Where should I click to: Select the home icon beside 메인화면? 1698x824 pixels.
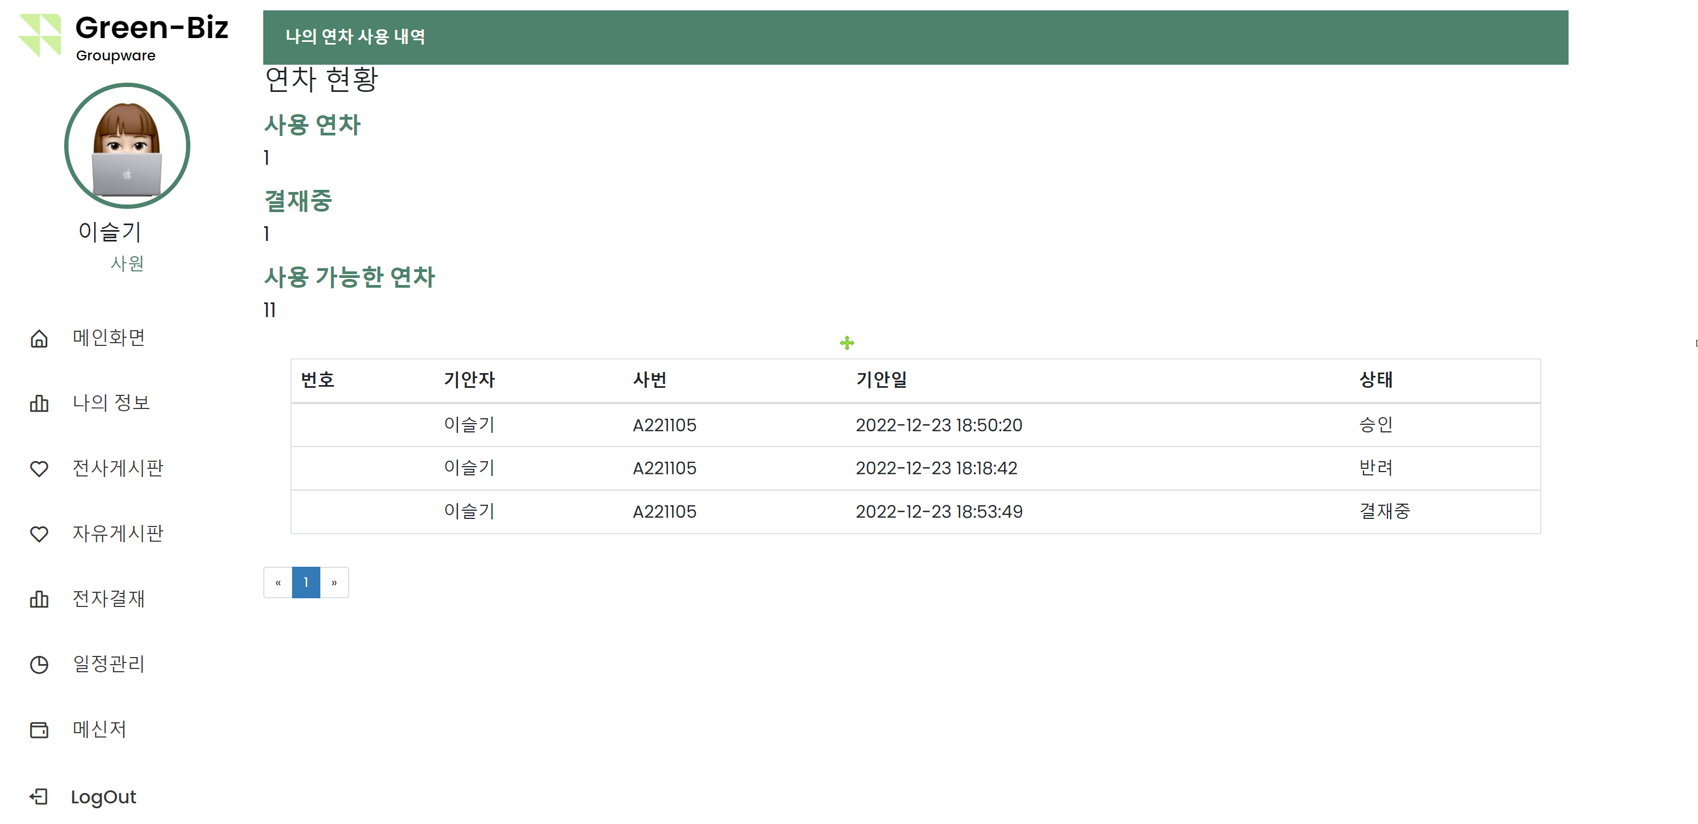[x=40, y=338]
